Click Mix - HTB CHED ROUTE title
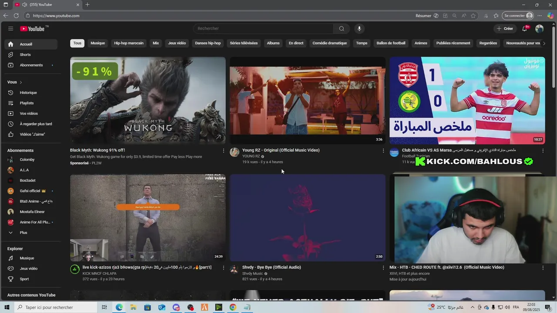The width and height of the screenshot is (557, 313). coord(446,267)
